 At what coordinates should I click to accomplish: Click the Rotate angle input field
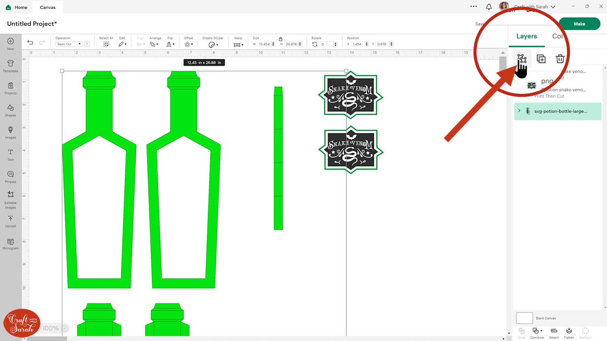[326, 44]
